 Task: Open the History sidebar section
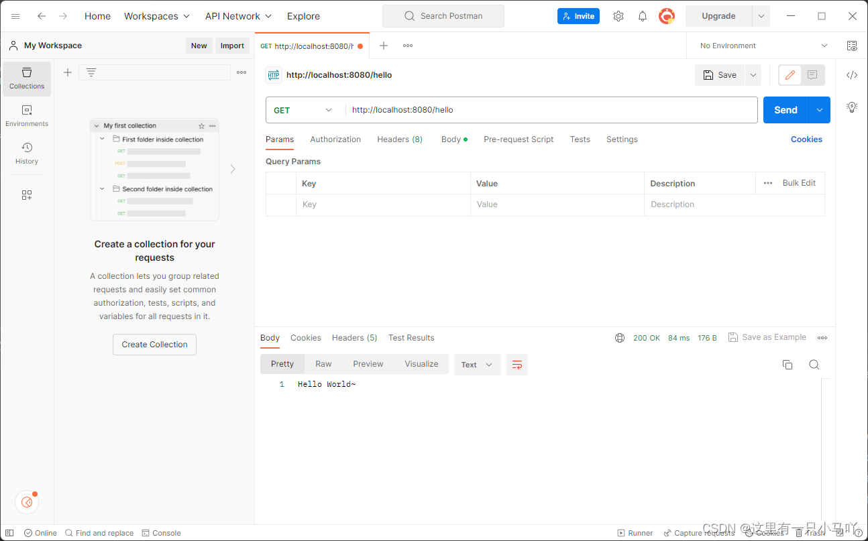[x=27, y=154]
